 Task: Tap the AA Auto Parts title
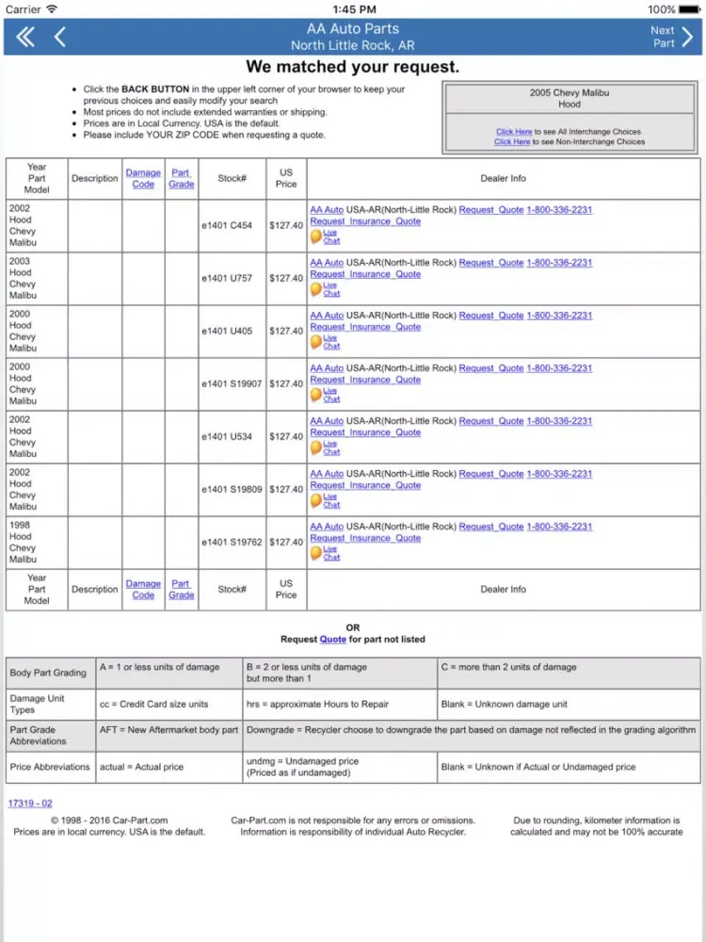352,29
